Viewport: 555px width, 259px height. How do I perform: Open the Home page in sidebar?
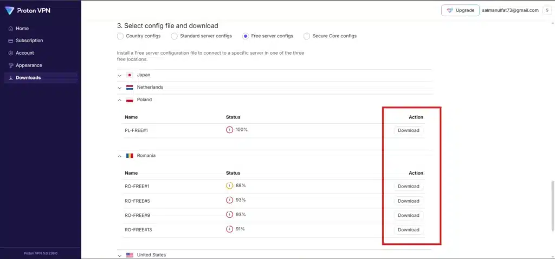41,29
